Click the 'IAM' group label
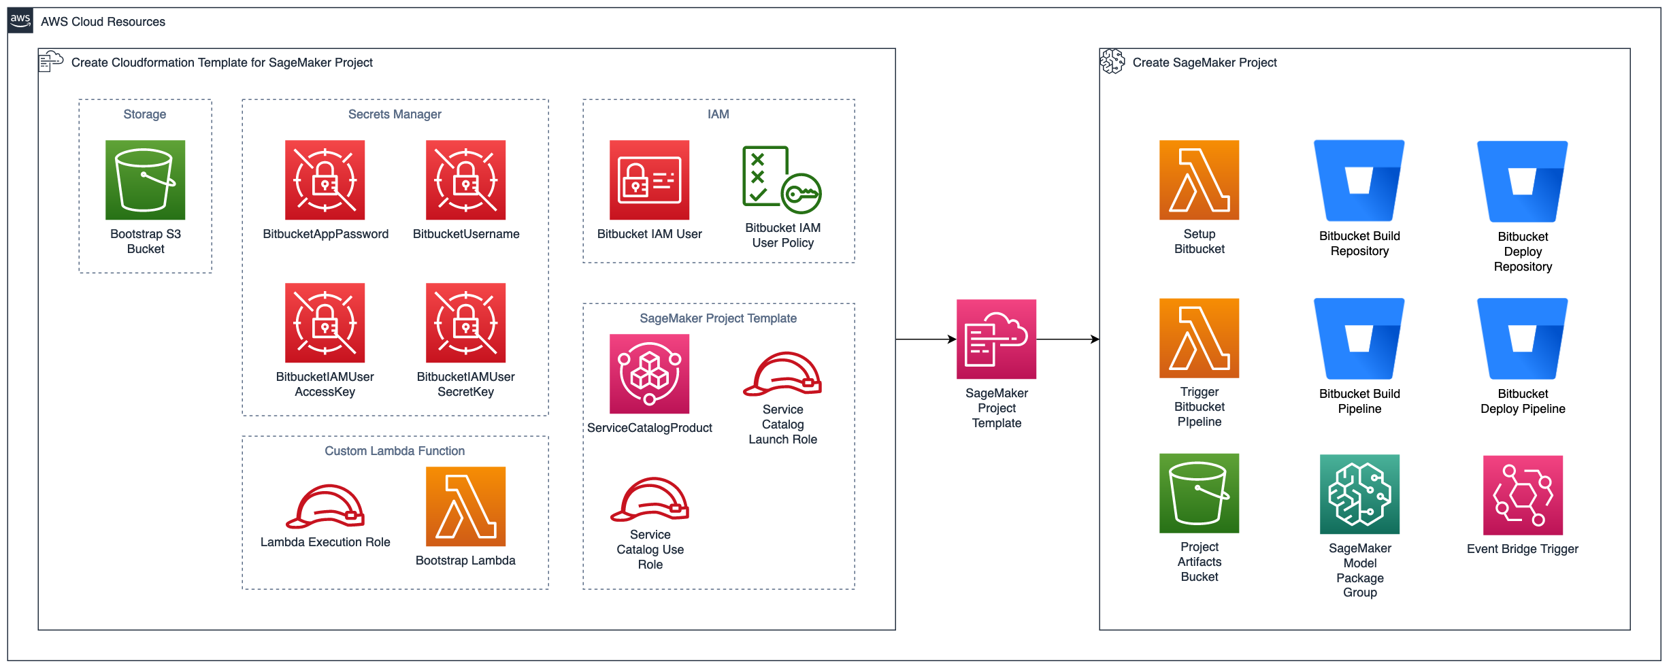The image size is (1671, 670). tap(718, 114)
